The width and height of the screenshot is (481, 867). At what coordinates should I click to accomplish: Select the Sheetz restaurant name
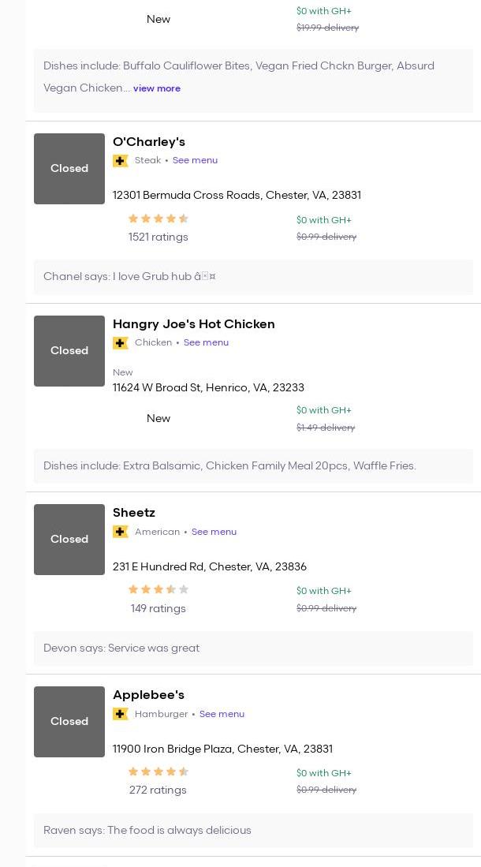134,513
